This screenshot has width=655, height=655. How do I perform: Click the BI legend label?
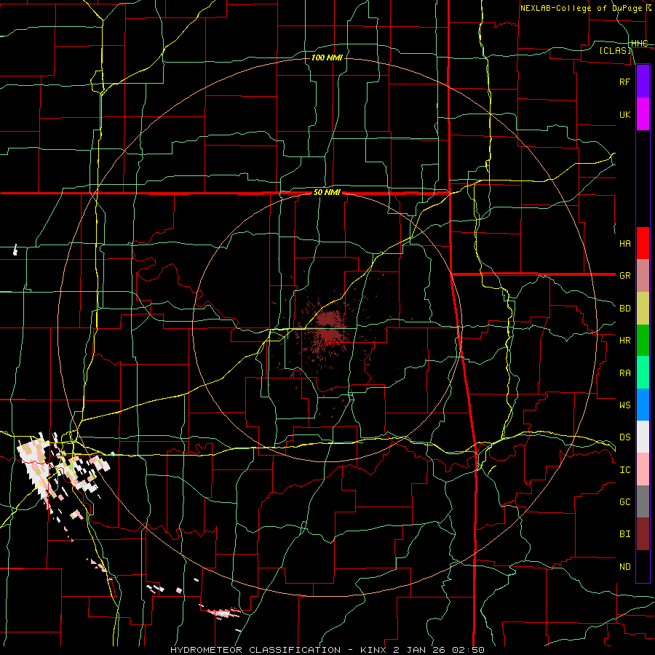(x=624, y=534)
